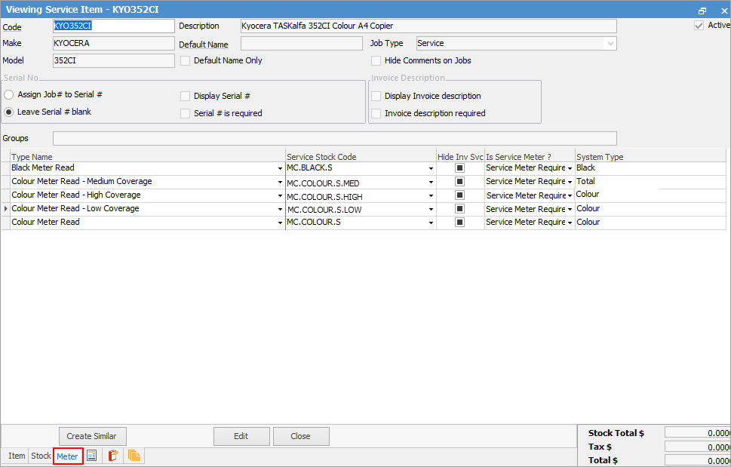Expand Type Name dropdown for Black Meter Read

(280, 168)
